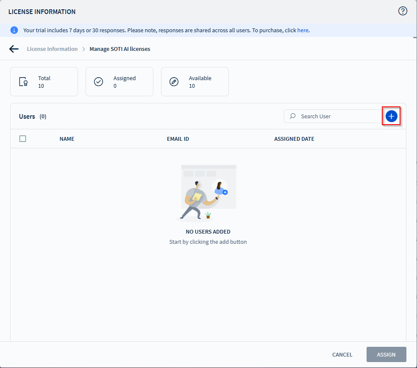Sort by the EMAIL ID column header
Image resolution: width=417 pixels, height=368 pixels.
point(178,139)
